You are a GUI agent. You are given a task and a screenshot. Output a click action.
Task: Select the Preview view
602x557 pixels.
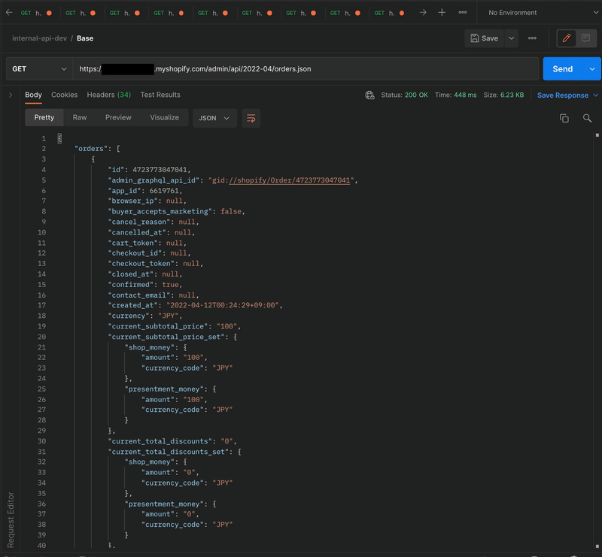pyautogui.click(x=118, y=118)
